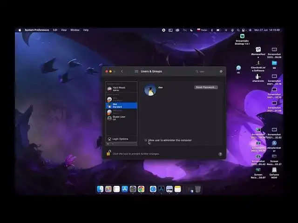The width and height of the screenshot is (298, 223).
Task: Click the date and time clock
Action: (x=267, y=30)
